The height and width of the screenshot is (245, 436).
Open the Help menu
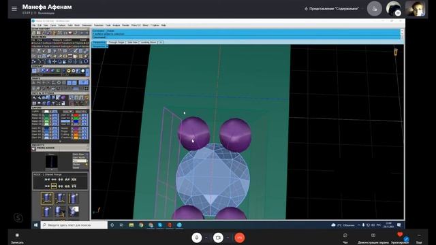tap(163, 25)
